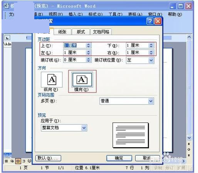Viewport: 198px width, 173px height.
Task: Click select browse object circle icon
Action: coord(189,149)
